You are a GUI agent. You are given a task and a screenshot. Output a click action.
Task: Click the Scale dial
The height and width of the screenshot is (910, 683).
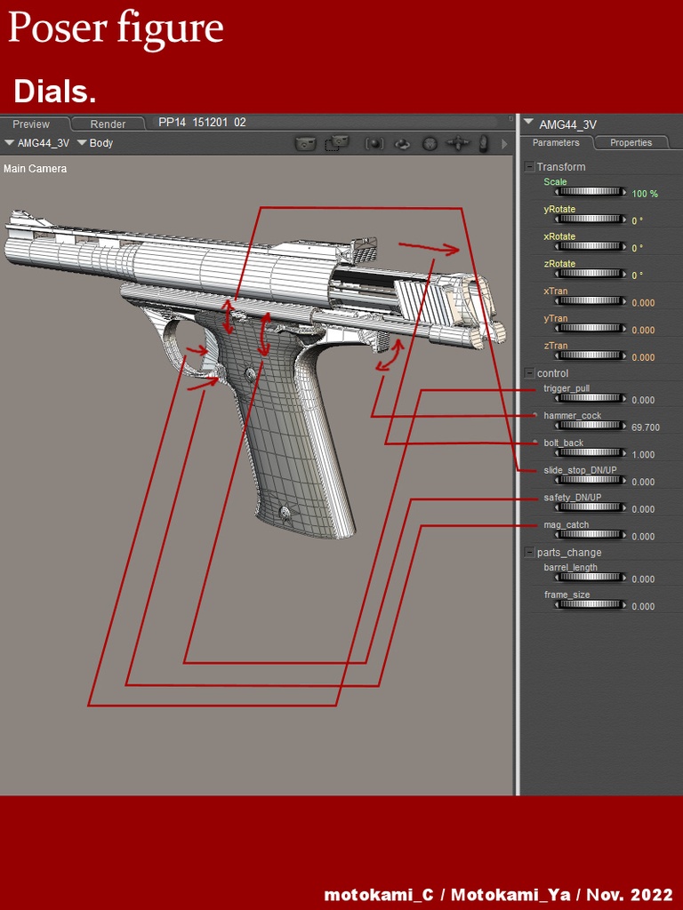(591, 192)
